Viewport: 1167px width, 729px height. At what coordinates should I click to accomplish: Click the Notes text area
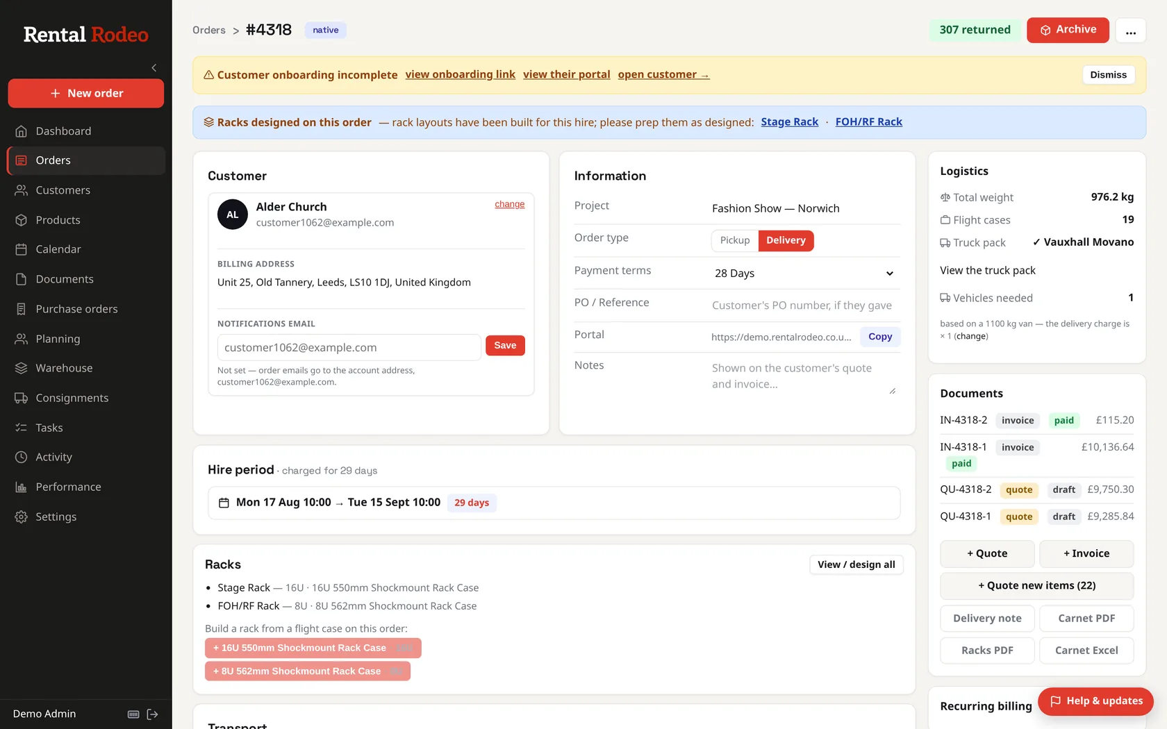tap(804, 376)
